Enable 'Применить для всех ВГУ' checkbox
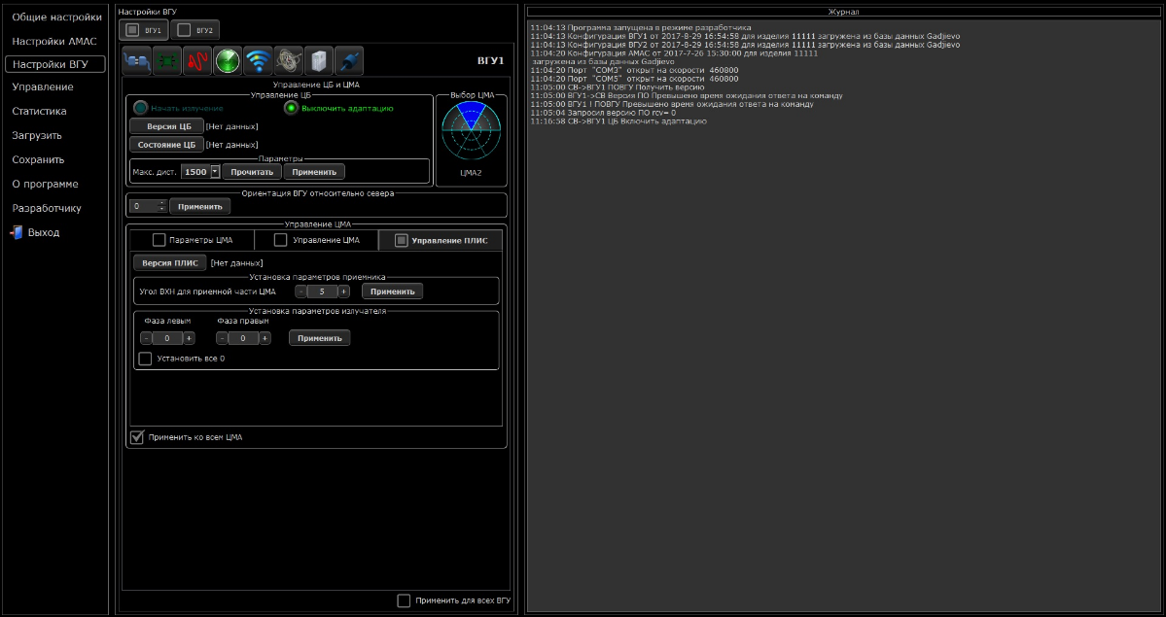This screenshot has height=617, width=1166. coord(404,600)
